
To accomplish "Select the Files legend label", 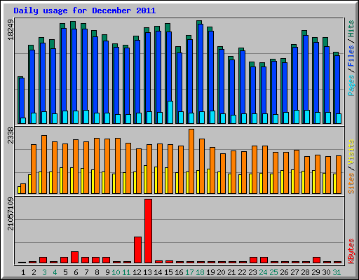I will (x=351, y=56).
